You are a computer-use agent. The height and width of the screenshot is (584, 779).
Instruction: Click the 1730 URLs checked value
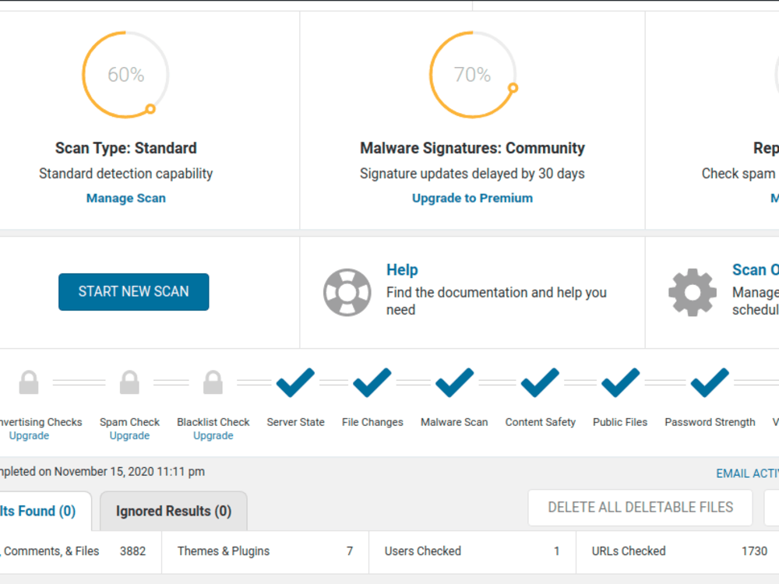coord(754,551)
